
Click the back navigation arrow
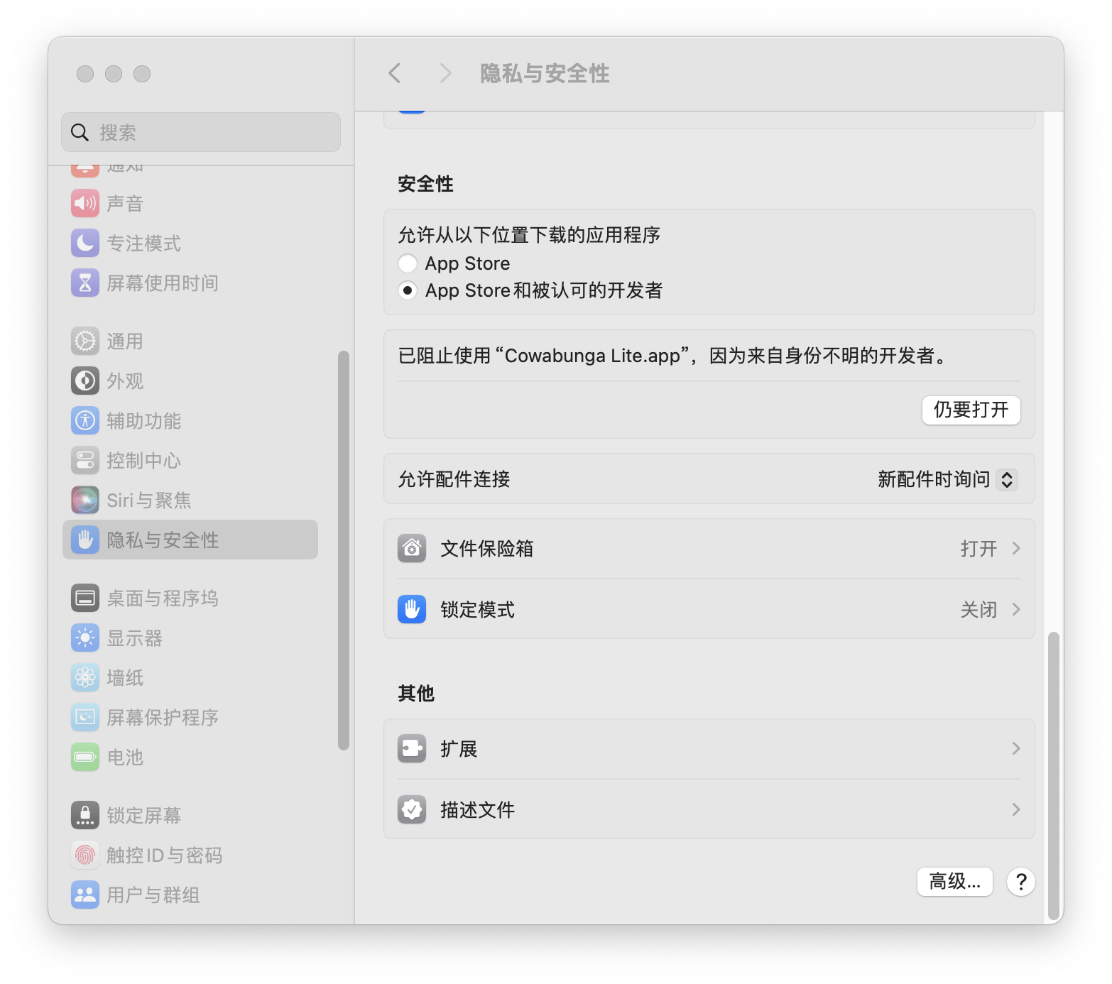(x=395, y=73)
